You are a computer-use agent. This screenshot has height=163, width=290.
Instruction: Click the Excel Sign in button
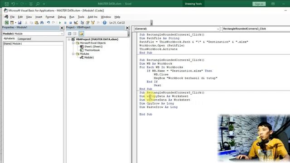(259, 4)
